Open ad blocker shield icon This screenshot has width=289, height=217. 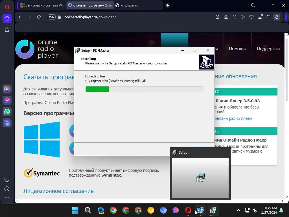(235, 17)
